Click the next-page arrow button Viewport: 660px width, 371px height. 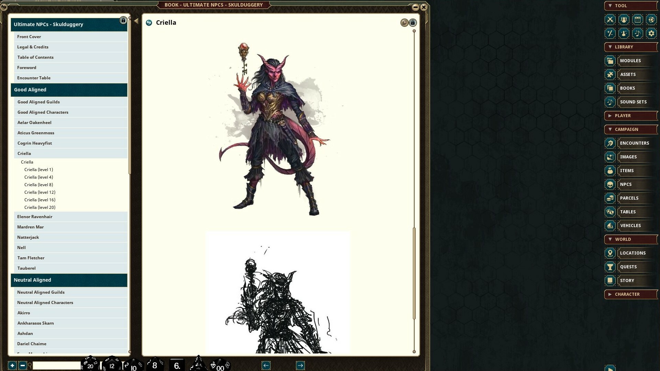coord(300,366)
